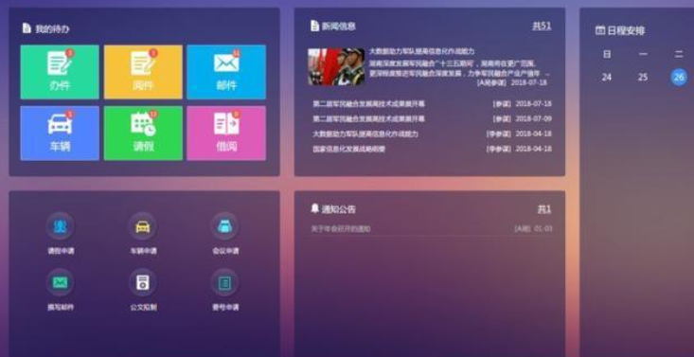Launch the 会议申请 shortcut icon

pos(224,226)
